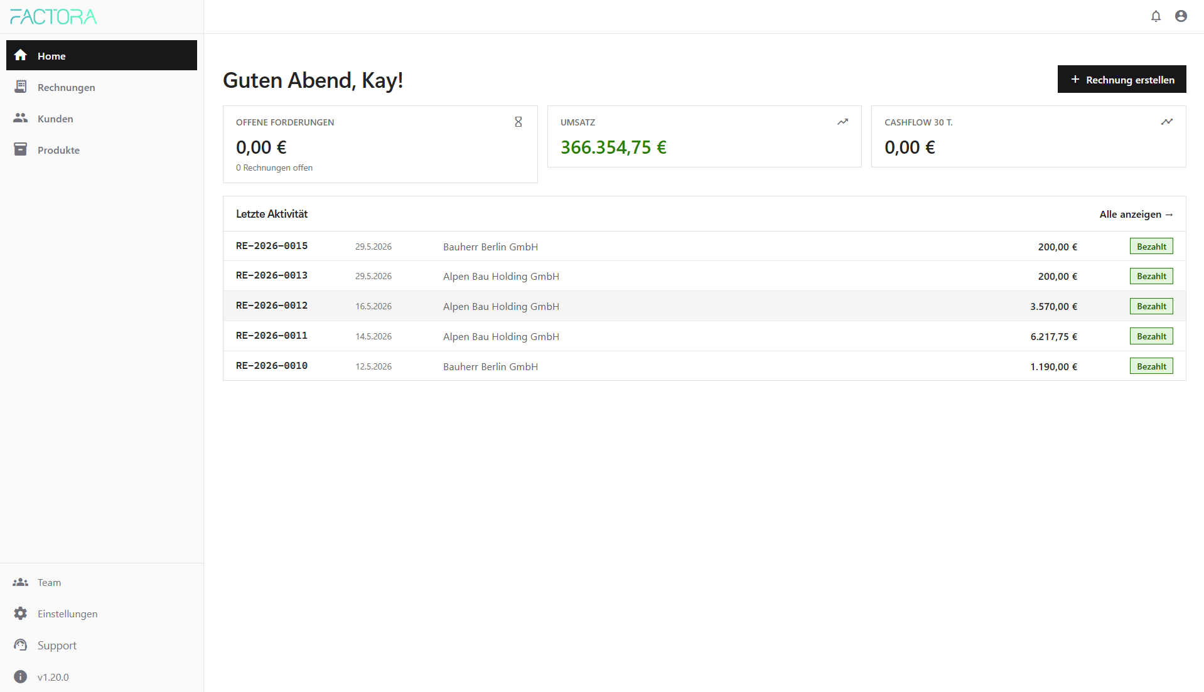The width and height of the screenshot is (1204, 692).
Task: Click the trend icon in Umsatz card
Action: (x=842, y=122)
